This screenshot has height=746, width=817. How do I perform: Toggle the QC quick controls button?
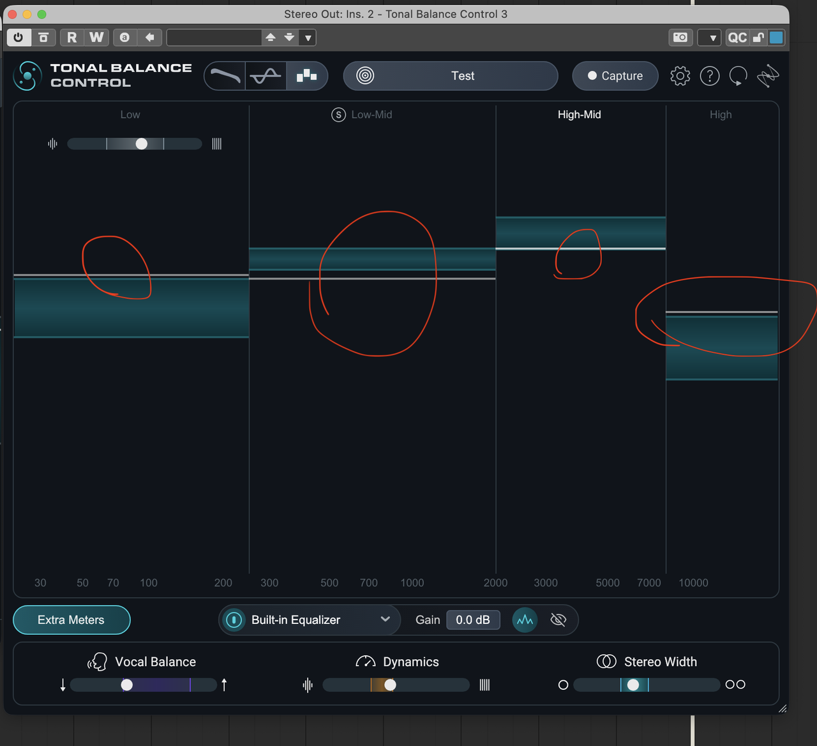pos(737,38)
